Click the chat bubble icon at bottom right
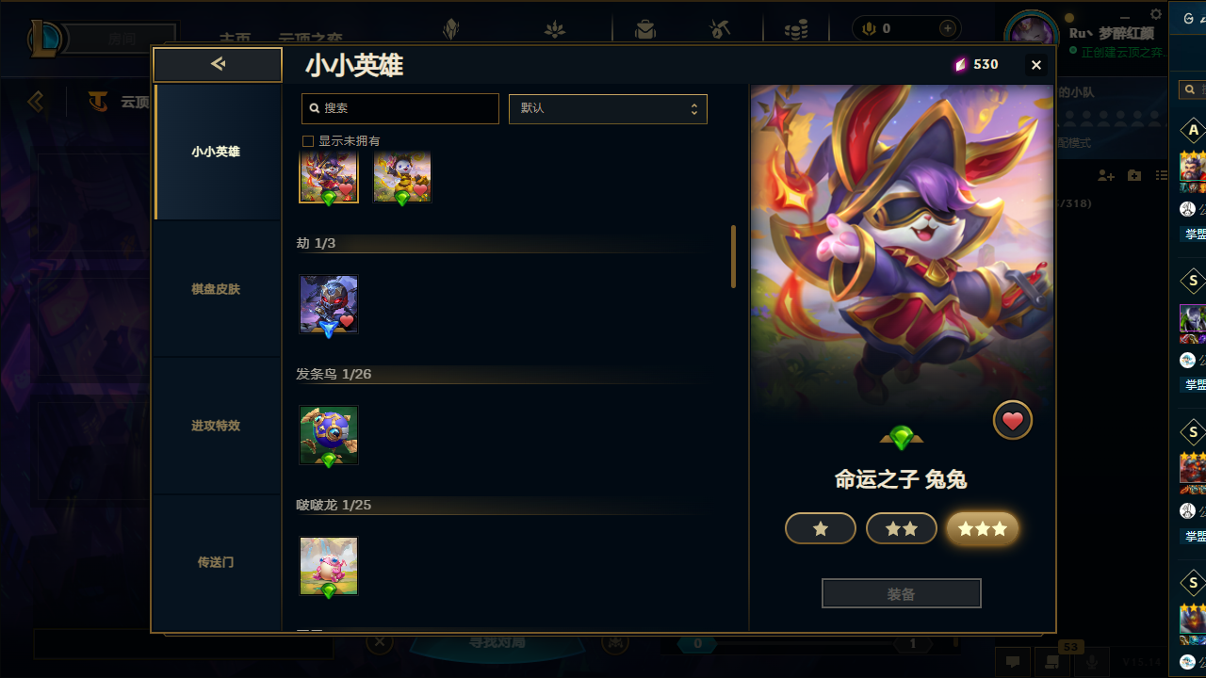The width and height of the screenshot is (1206, 678). pyautogui.click(x=1013, y=662)
